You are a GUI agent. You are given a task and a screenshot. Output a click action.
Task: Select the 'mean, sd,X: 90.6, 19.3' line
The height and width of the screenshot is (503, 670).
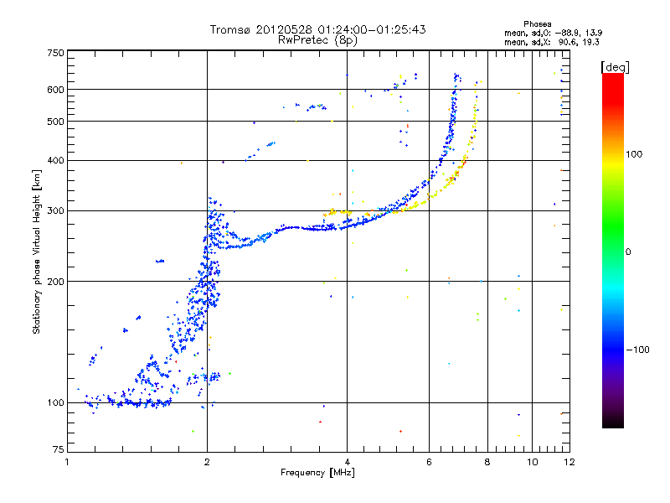[x=552, y=42]
